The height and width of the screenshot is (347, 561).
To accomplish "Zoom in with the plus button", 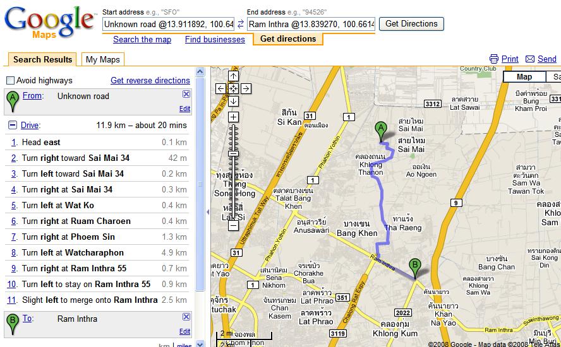I will [233, 117].
